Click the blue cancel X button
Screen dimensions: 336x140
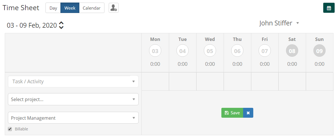[248, 113]
